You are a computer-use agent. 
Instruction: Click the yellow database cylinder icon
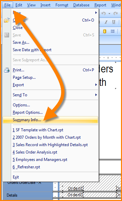(x=105, y=31)
